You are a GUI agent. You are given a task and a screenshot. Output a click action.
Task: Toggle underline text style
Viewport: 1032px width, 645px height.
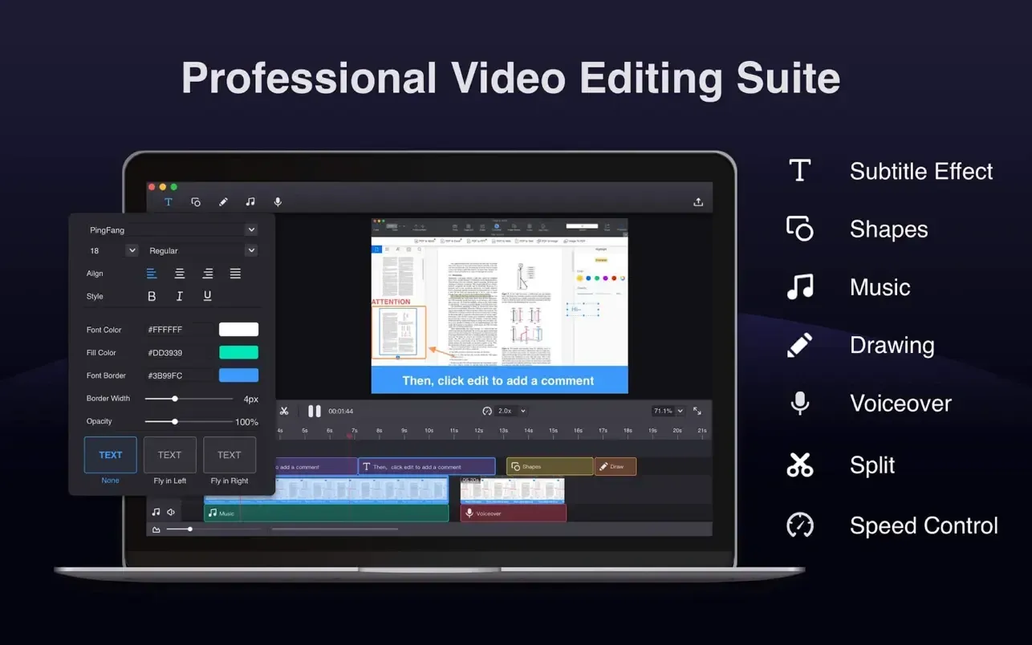click(207, 296)
